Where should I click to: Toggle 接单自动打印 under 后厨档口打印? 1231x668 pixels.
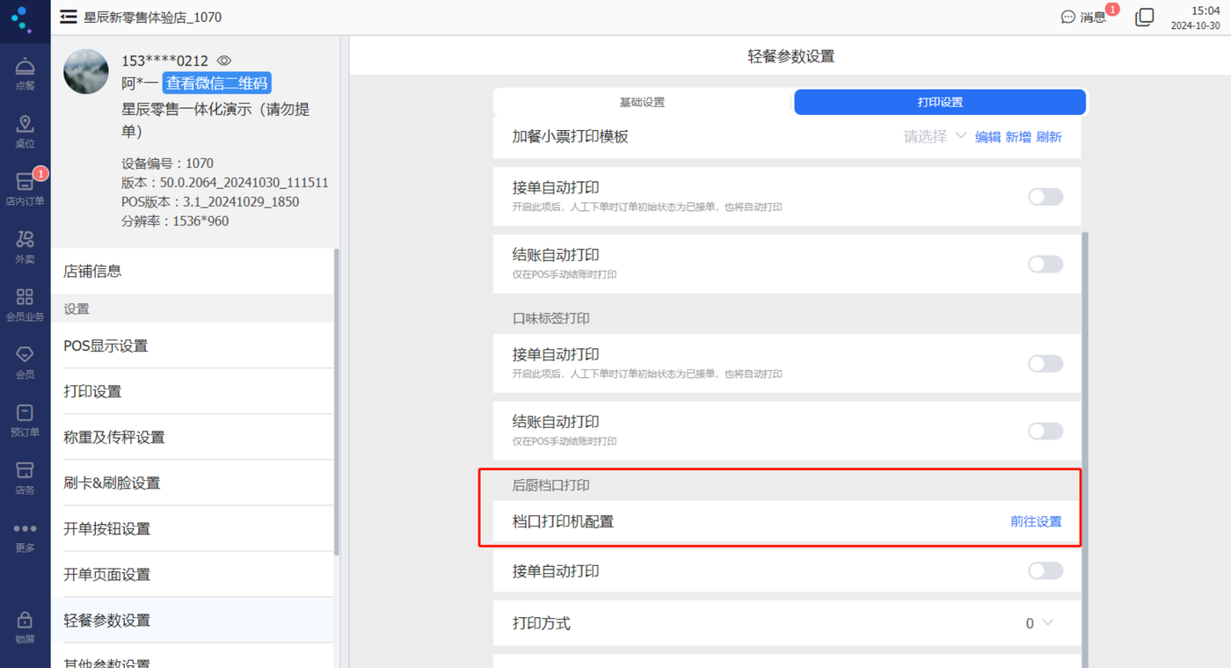[x=1045, y=571]
